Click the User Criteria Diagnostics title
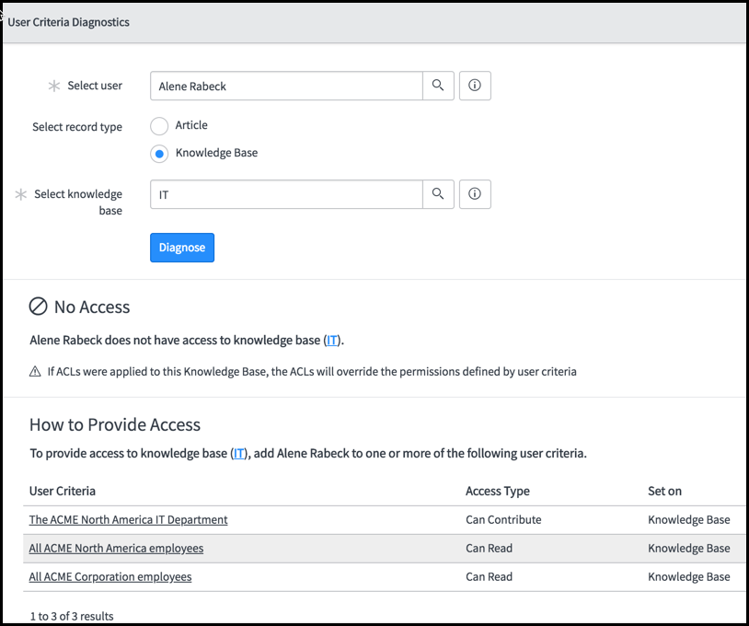 68,22
